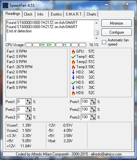Viewport: 137px width, 160px height.
Task: Click the right Pwm1 value field showing 100
Action: click(x=86, y=101)
